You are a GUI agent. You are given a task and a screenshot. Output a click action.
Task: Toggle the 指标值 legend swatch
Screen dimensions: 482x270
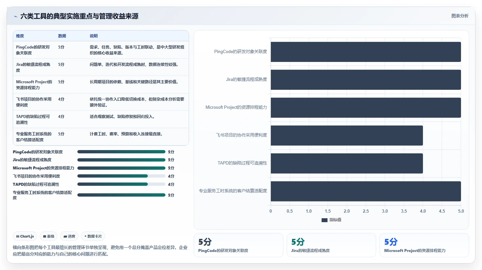(x=324, y=220)
